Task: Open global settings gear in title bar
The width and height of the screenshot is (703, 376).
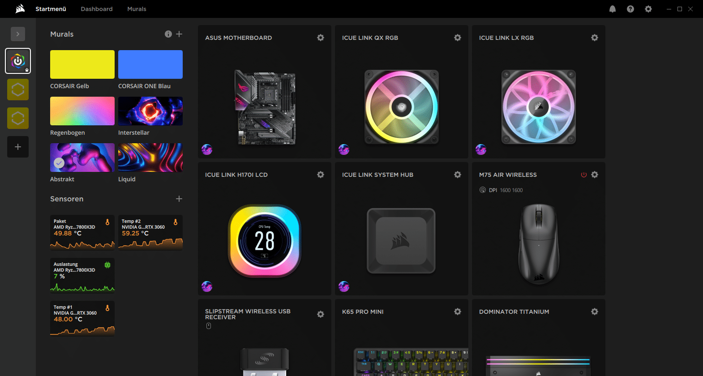Action: (648, 9)
